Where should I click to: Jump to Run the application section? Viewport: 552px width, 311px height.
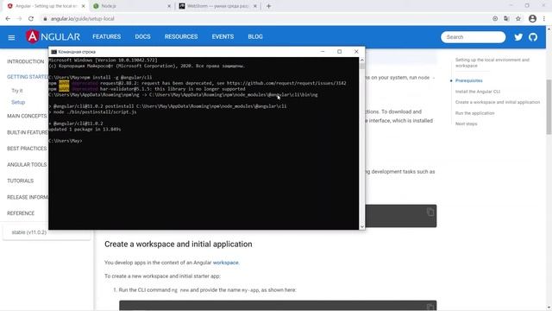[x=474, y=113]
